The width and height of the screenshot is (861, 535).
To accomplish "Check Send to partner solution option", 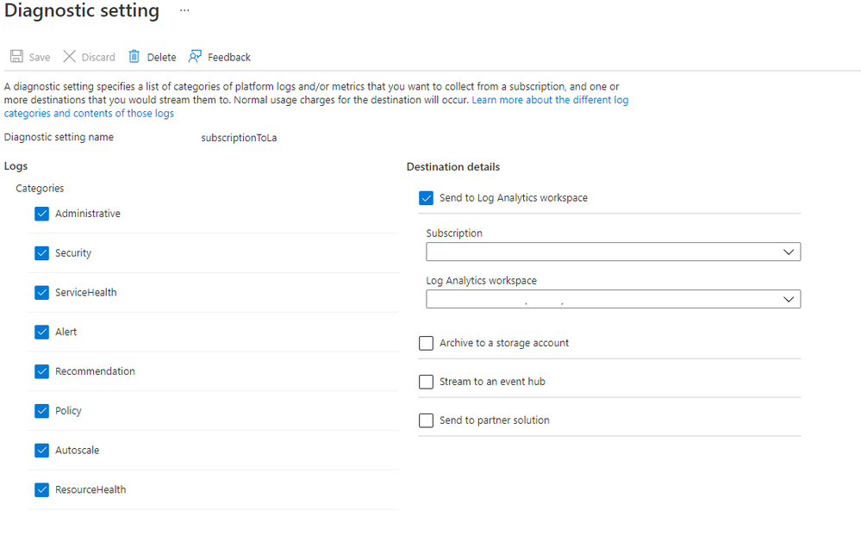I will (426, 420).
